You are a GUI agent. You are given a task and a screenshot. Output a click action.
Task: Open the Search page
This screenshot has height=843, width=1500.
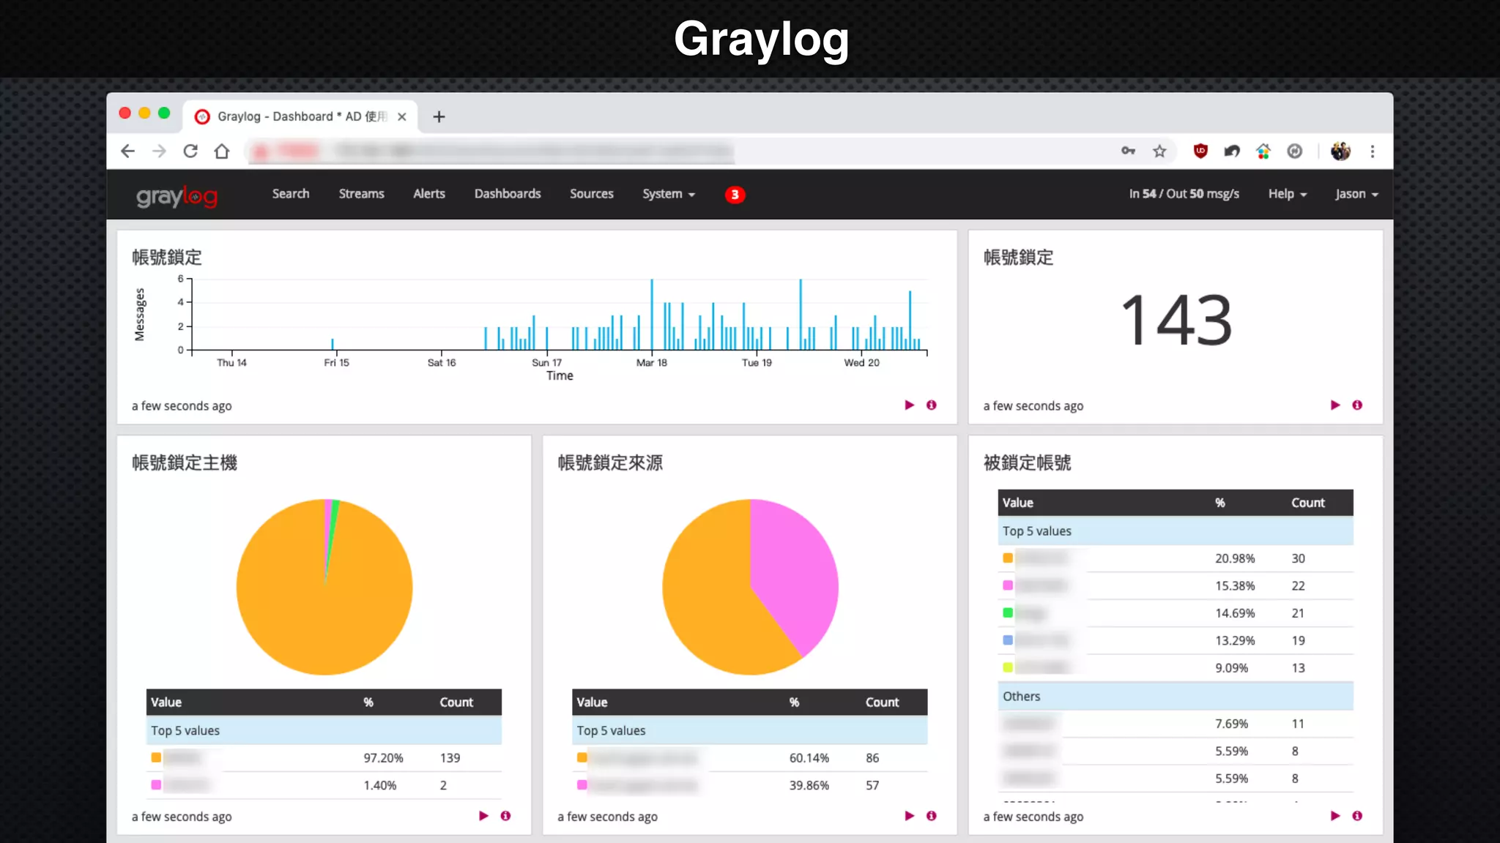point(291,194)
